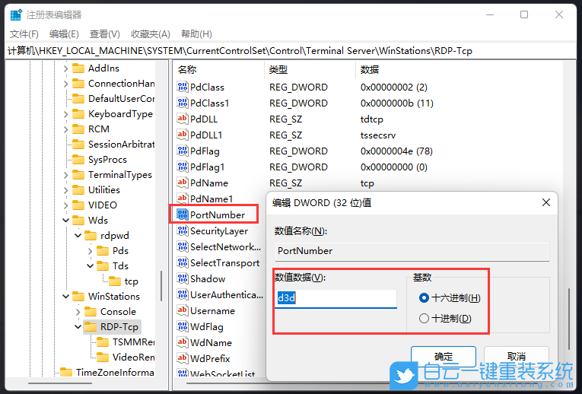Collapse the WinStations tree node
This screenshot has width=582, height=394.
point(65,297)
